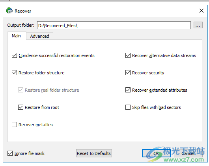Uncheck Condense successful restoration events
209x166 pixels.
[15, 55]
